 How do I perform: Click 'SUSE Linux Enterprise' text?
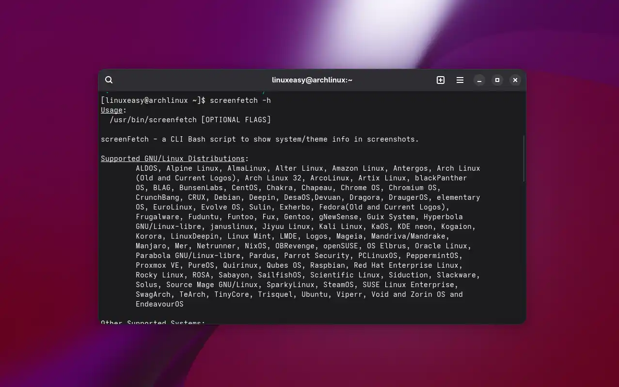coord(408,285)
